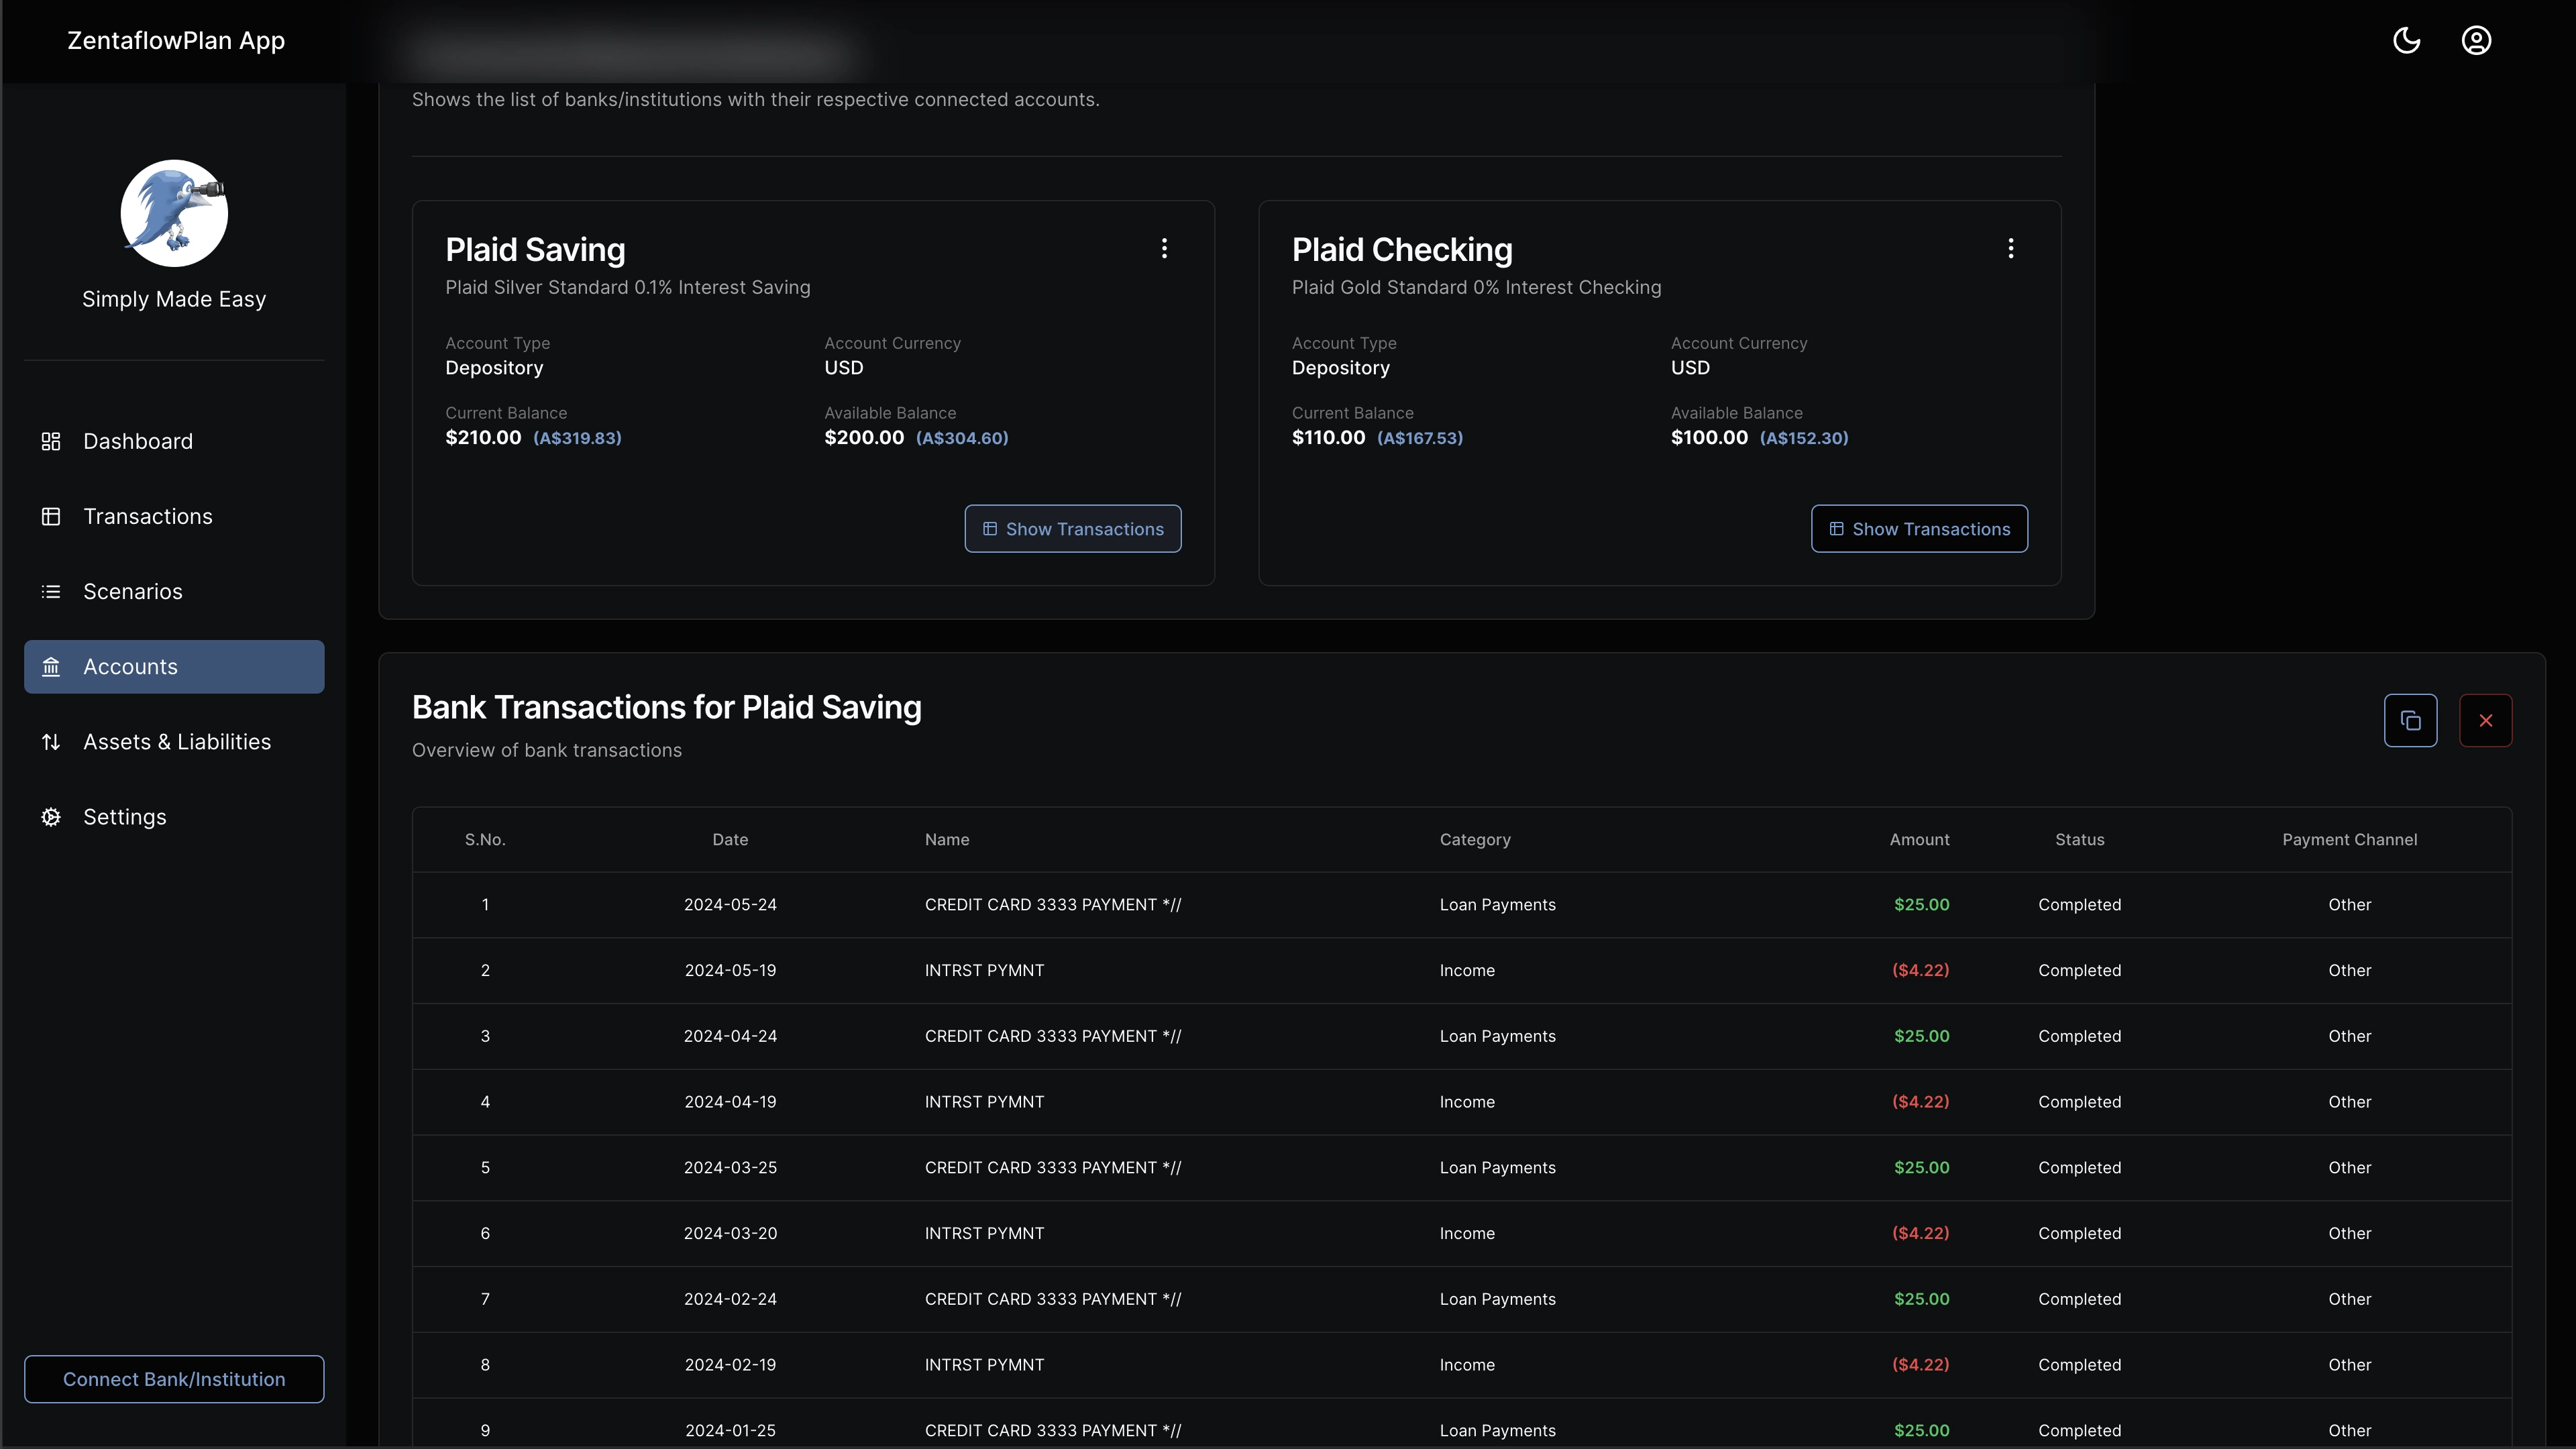Viewport: 2576px width, 1449px height.
Task: Open the Dashboard grid icon
Action: 51,441
